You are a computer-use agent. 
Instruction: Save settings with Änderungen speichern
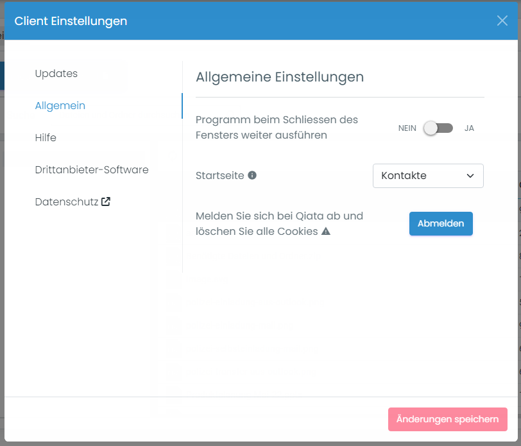(x=447, y=419)
